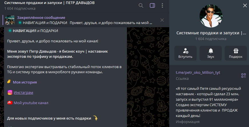
Task: Send a gift via Подарок button
Action: [236, 53]
